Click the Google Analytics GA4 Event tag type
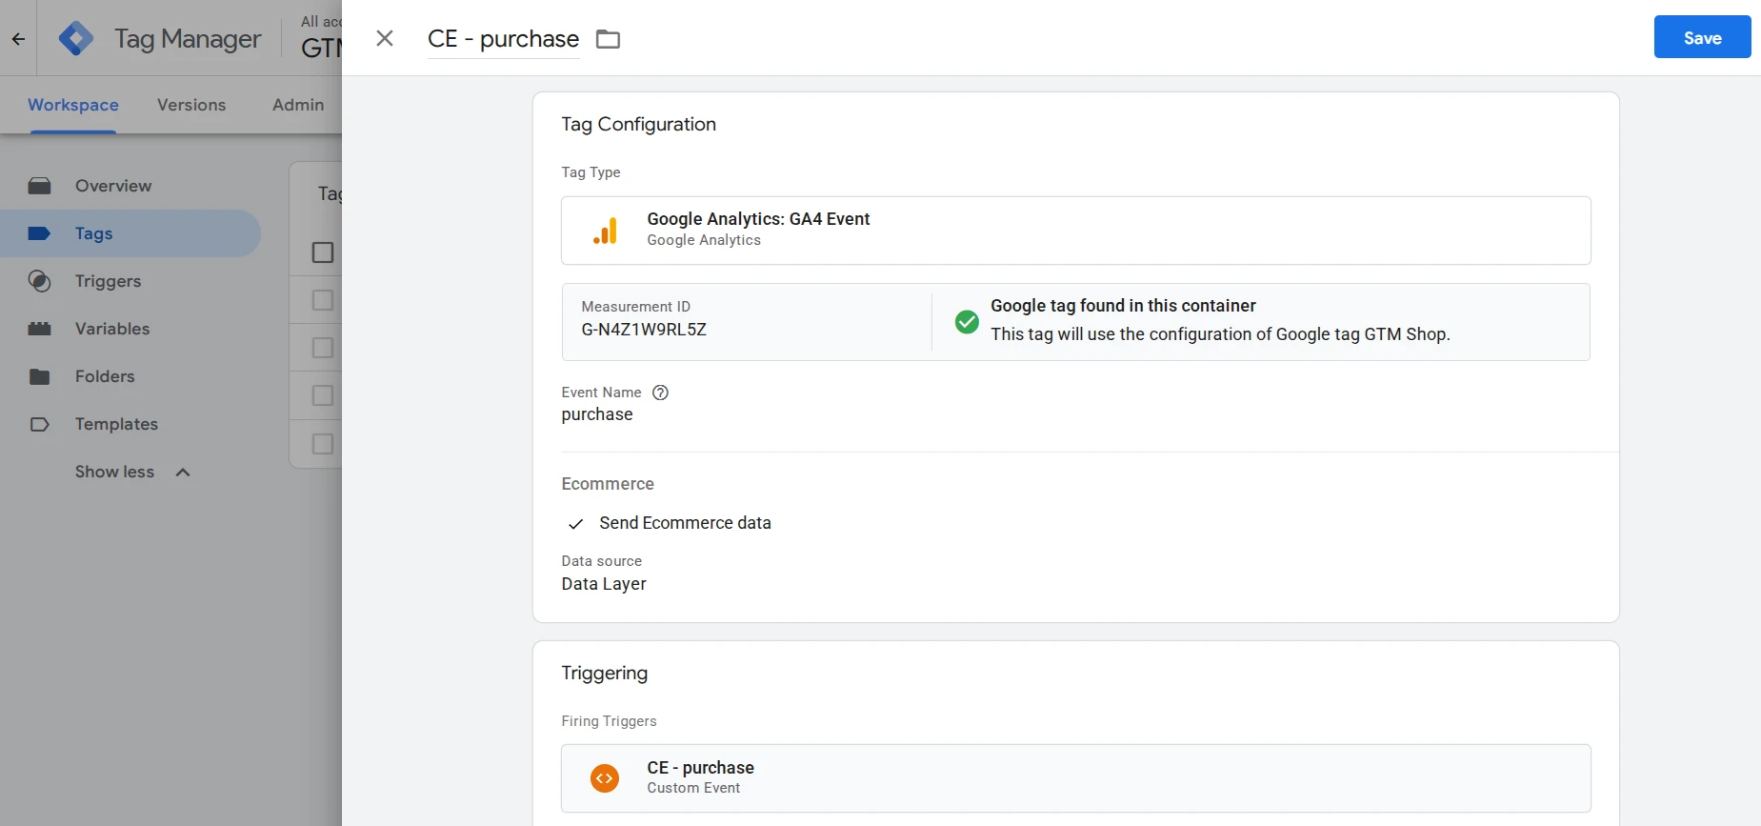 tap(1075, 231)
